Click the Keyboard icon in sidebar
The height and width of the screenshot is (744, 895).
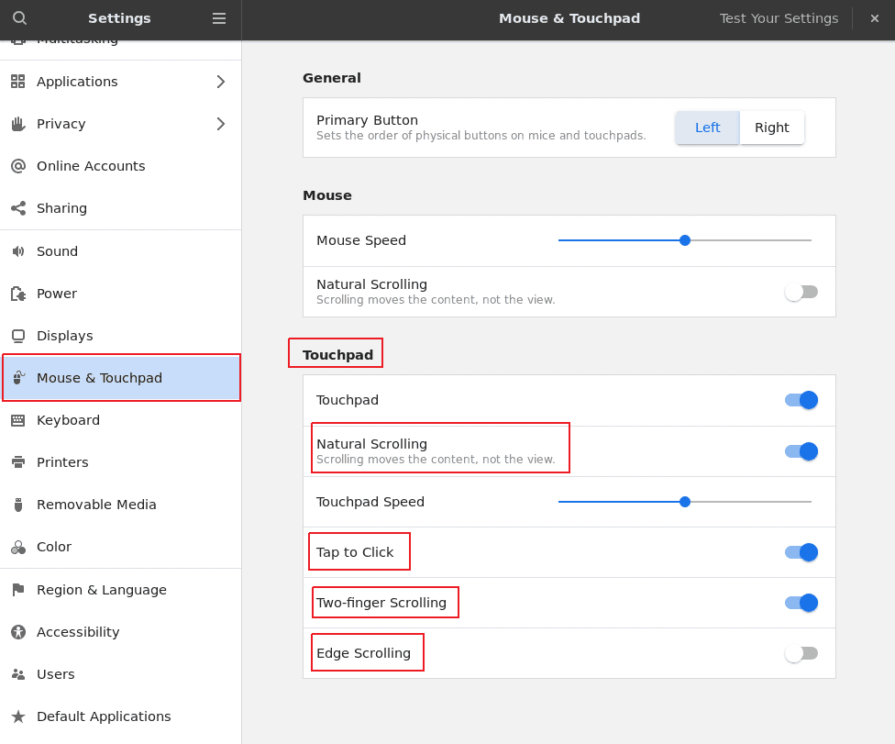[17, 420]
